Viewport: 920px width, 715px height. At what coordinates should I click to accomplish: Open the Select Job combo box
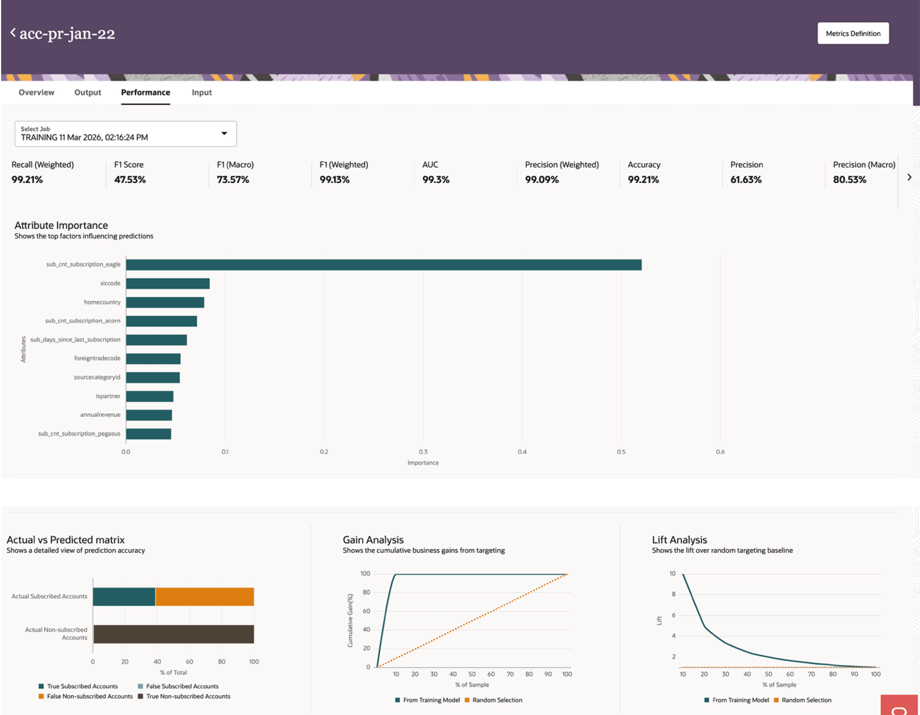tap(126, 133)
